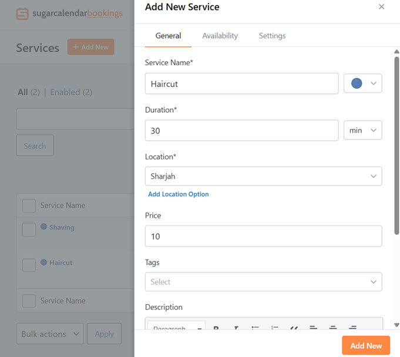Open the Settings tab
Viewport: 400px width, 357px height.
coord(272,36)
